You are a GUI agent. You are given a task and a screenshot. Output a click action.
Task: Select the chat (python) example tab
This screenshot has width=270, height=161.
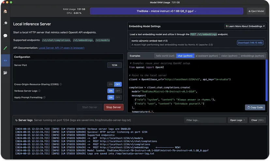coord(185,56)
